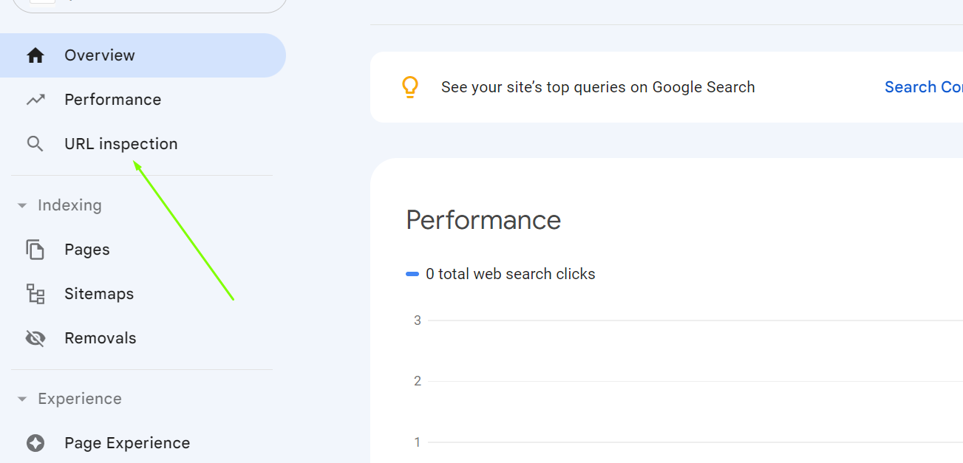This screenshot has height=463, width=963.
Task: Go to URL inspection text label
Action: tap(121, 144)
